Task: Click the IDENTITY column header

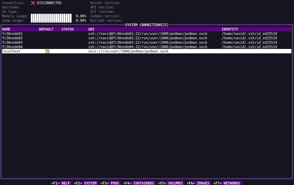Action: [x=230, y=29]
